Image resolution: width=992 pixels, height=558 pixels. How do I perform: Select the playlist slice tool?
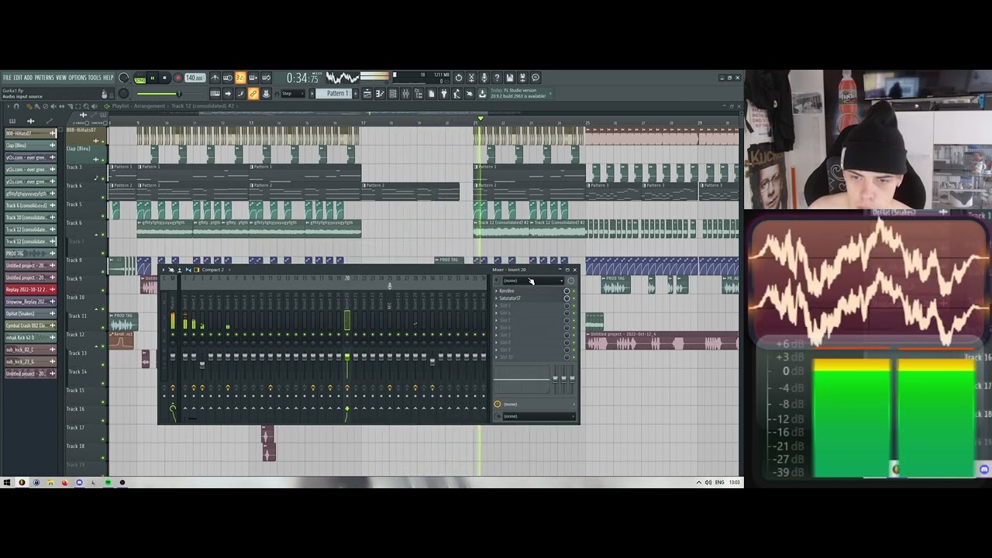[70, 106]
